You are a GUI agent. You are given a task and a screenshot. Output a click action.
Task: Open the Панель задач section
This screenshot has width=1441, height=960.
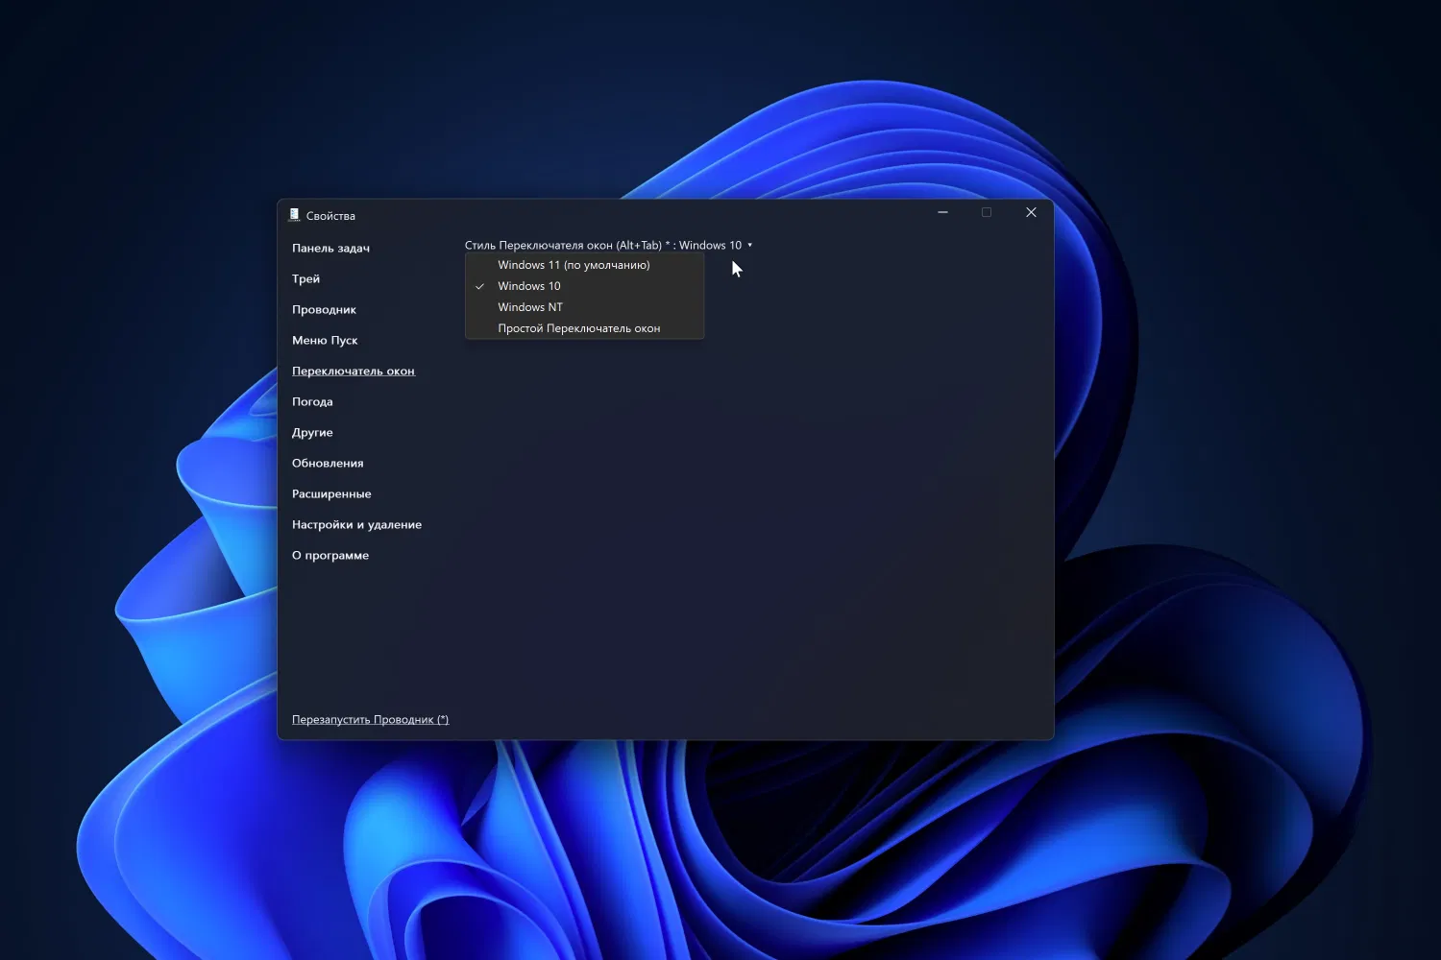coord(330,248)
